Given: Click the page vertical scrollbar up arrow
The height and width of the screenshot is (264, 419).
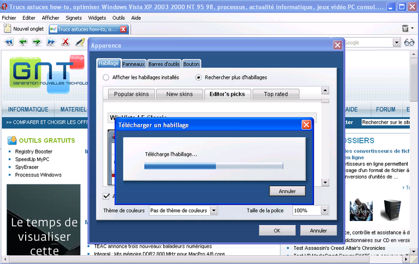Looking at the screenshot, I should (x=414, y=54).
